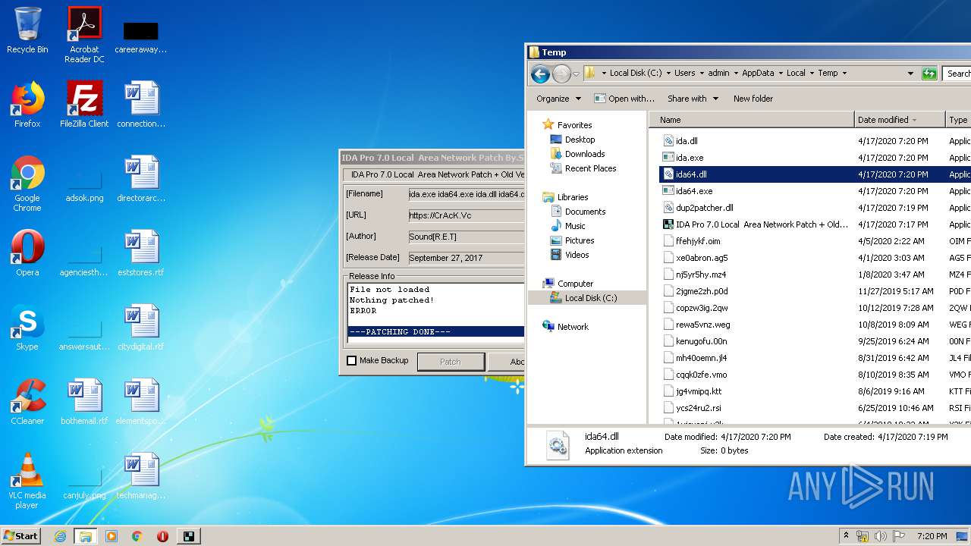
Task: Click the clock showing 7:20 PM
Action: (x=932, y=536)
